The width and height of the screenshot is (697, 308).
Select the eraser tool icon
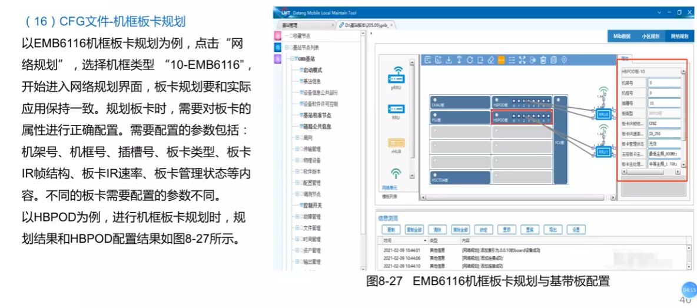click(x=490, y=60)
